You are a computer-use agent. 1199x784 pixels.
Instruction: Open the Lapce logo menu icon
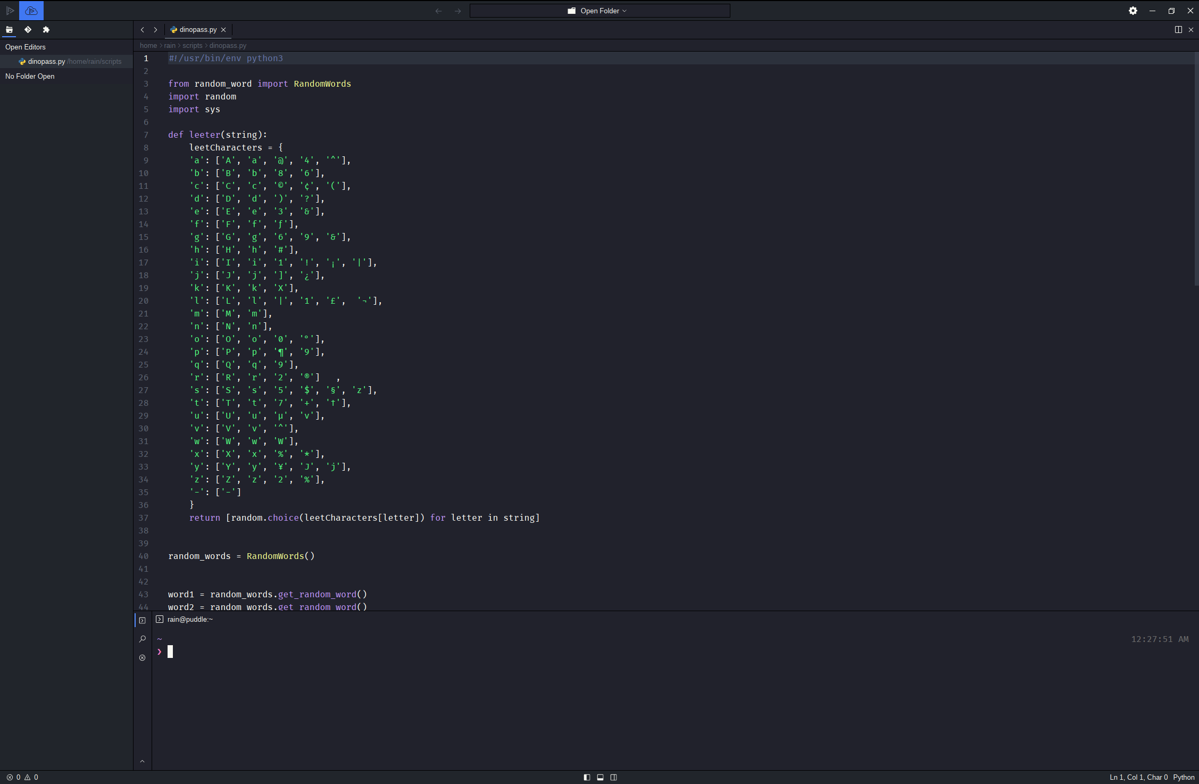coord(10,11)
